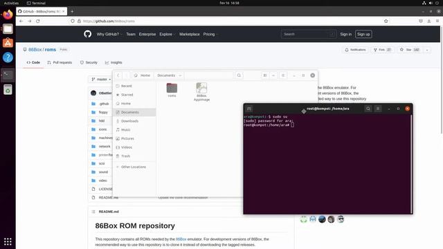Open the Insights tab

click(114, 62)
